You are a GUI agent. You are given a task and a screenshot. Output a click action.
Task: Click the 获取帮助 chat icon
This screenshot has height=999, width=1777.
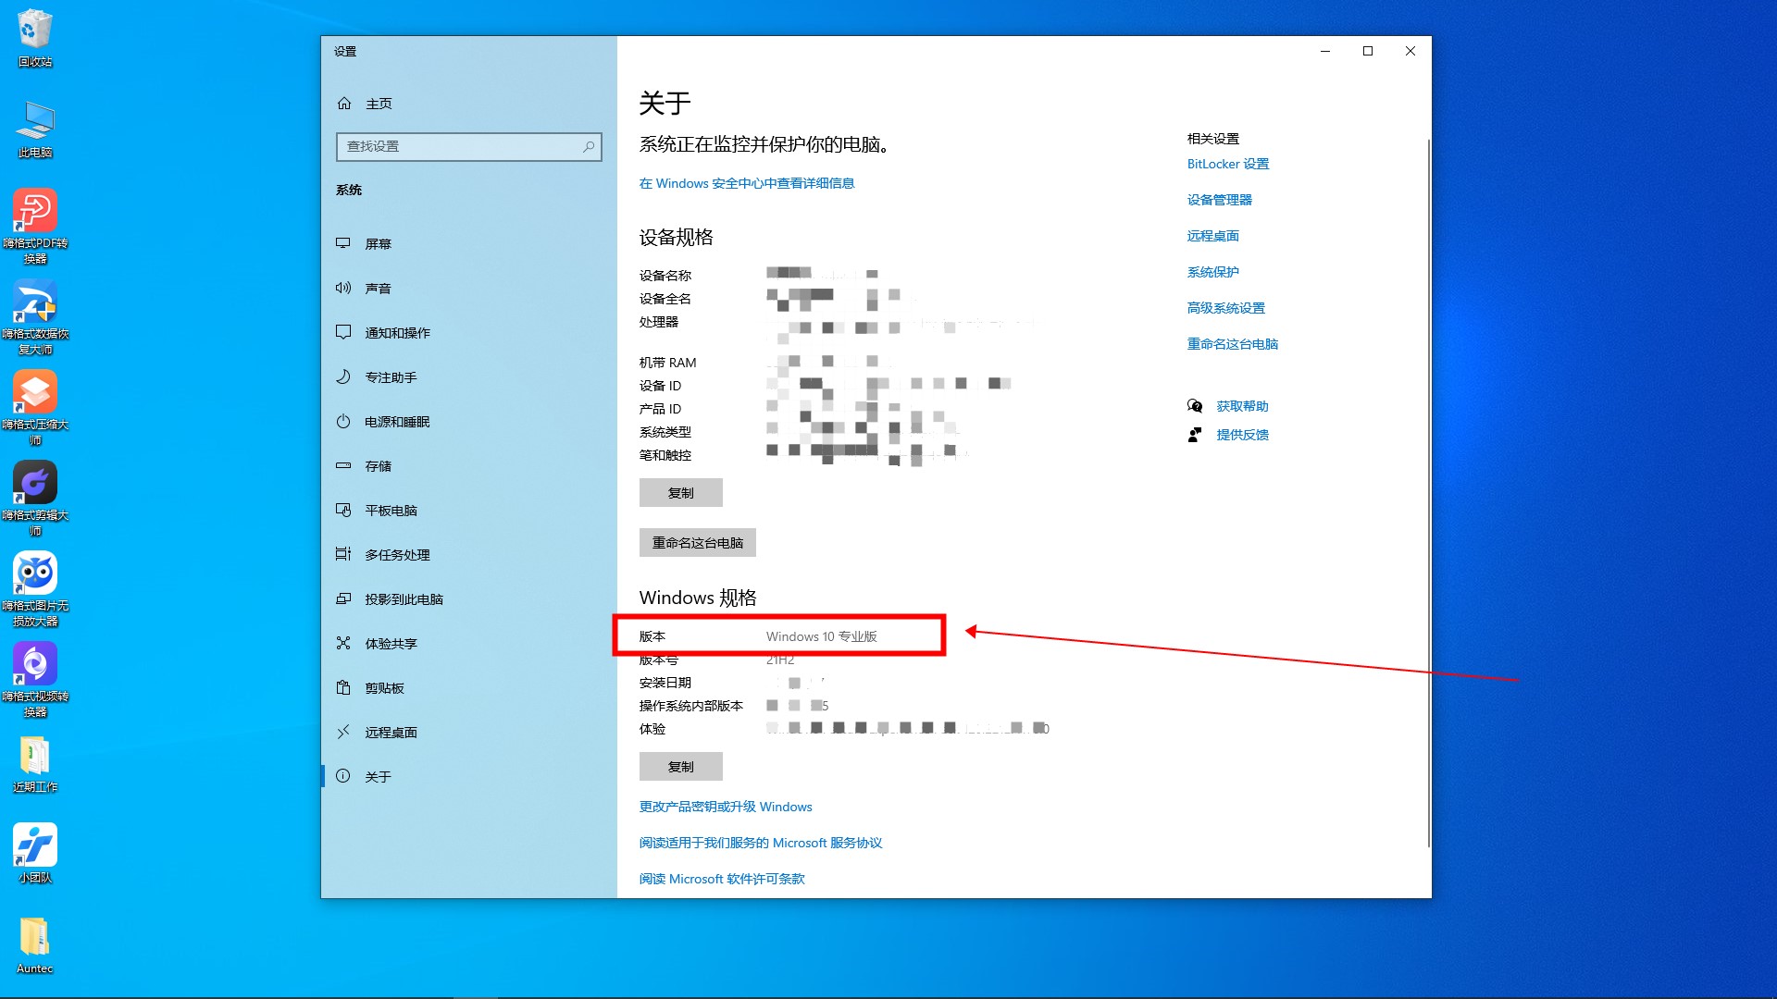tap(1195, 406)
